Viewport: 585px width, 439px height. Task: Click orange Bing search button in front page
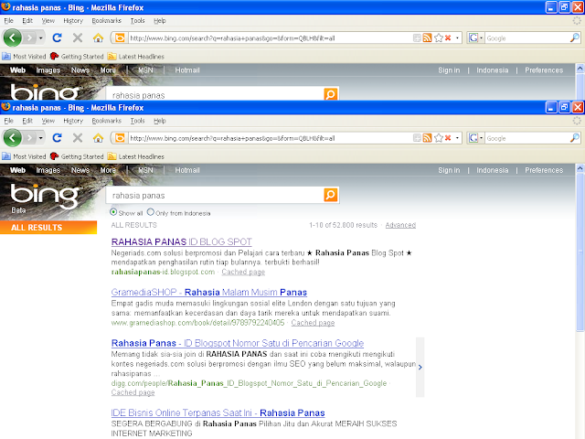tap(331, 195)
